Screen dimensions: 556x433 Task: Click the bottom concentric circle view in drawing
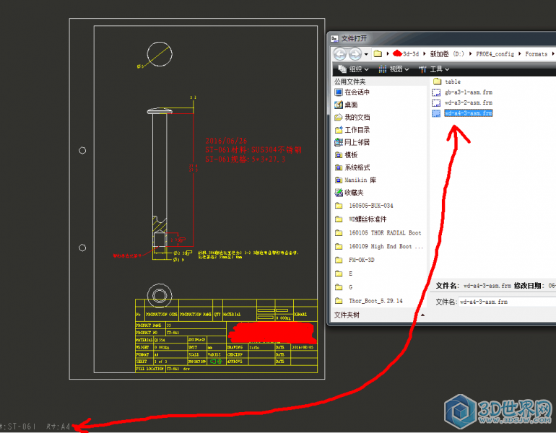(160, 295)
